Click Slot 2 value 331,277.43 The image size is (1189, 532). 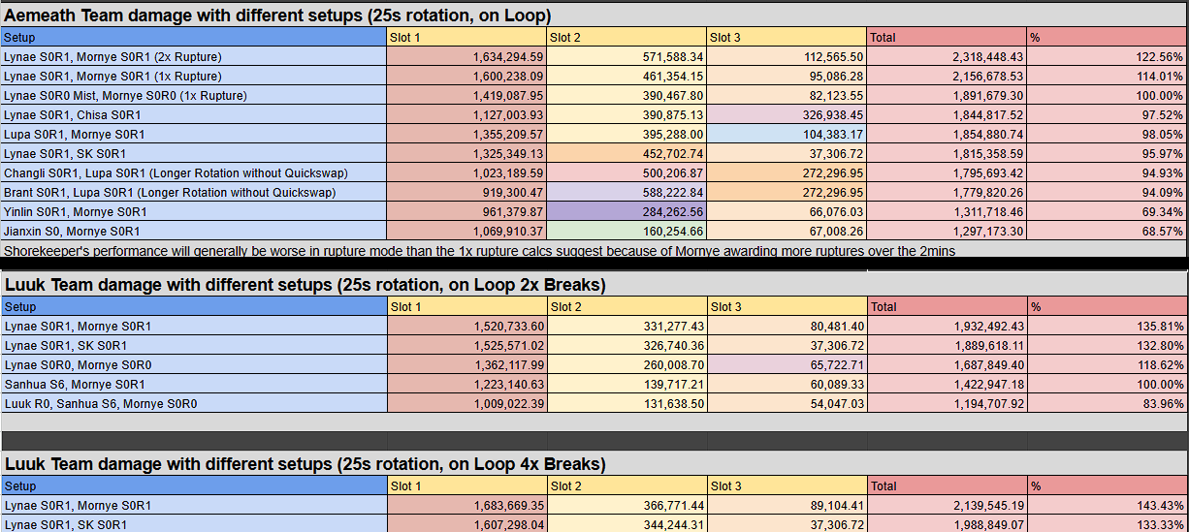coord(627,327)
